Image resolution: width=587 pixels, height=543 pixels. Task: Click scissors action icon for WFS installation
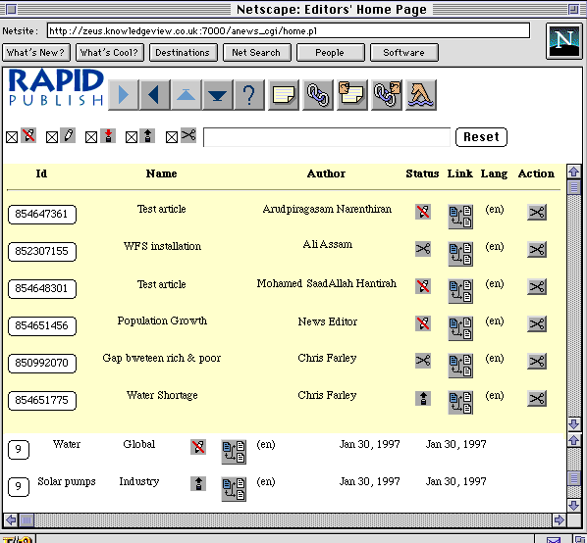(x=537, y=249)
